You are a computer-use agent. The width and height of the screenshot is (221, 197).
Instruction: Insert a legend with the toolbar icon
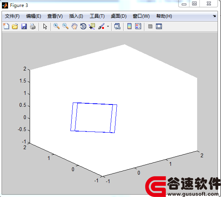pyautogui.click(x=138, y=26)
